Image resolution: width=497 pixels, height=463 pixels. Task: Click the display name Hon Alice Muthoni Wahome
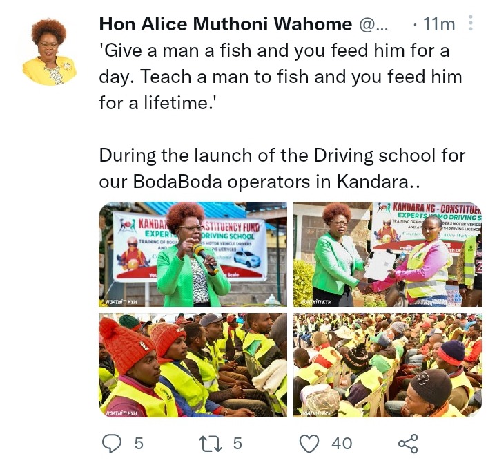tap(226, 23)
